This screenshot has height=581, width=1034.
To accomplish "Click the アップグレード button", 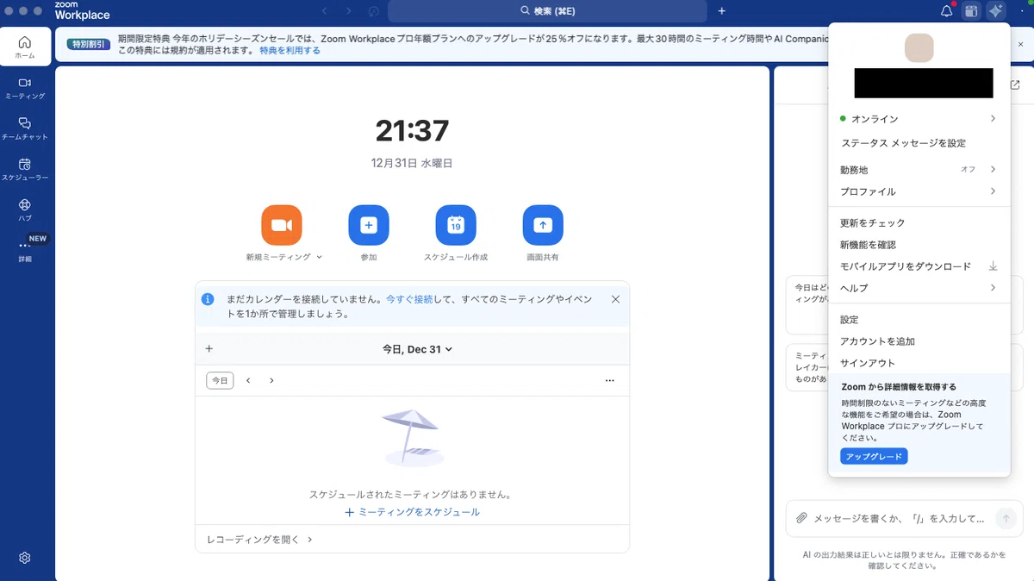I will tap(874, 456).
